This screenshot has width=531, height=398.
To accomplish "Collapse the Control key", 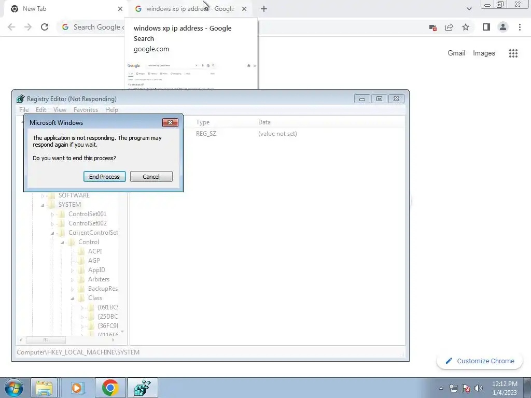I will pyautogui.click(x=62, y=243).
